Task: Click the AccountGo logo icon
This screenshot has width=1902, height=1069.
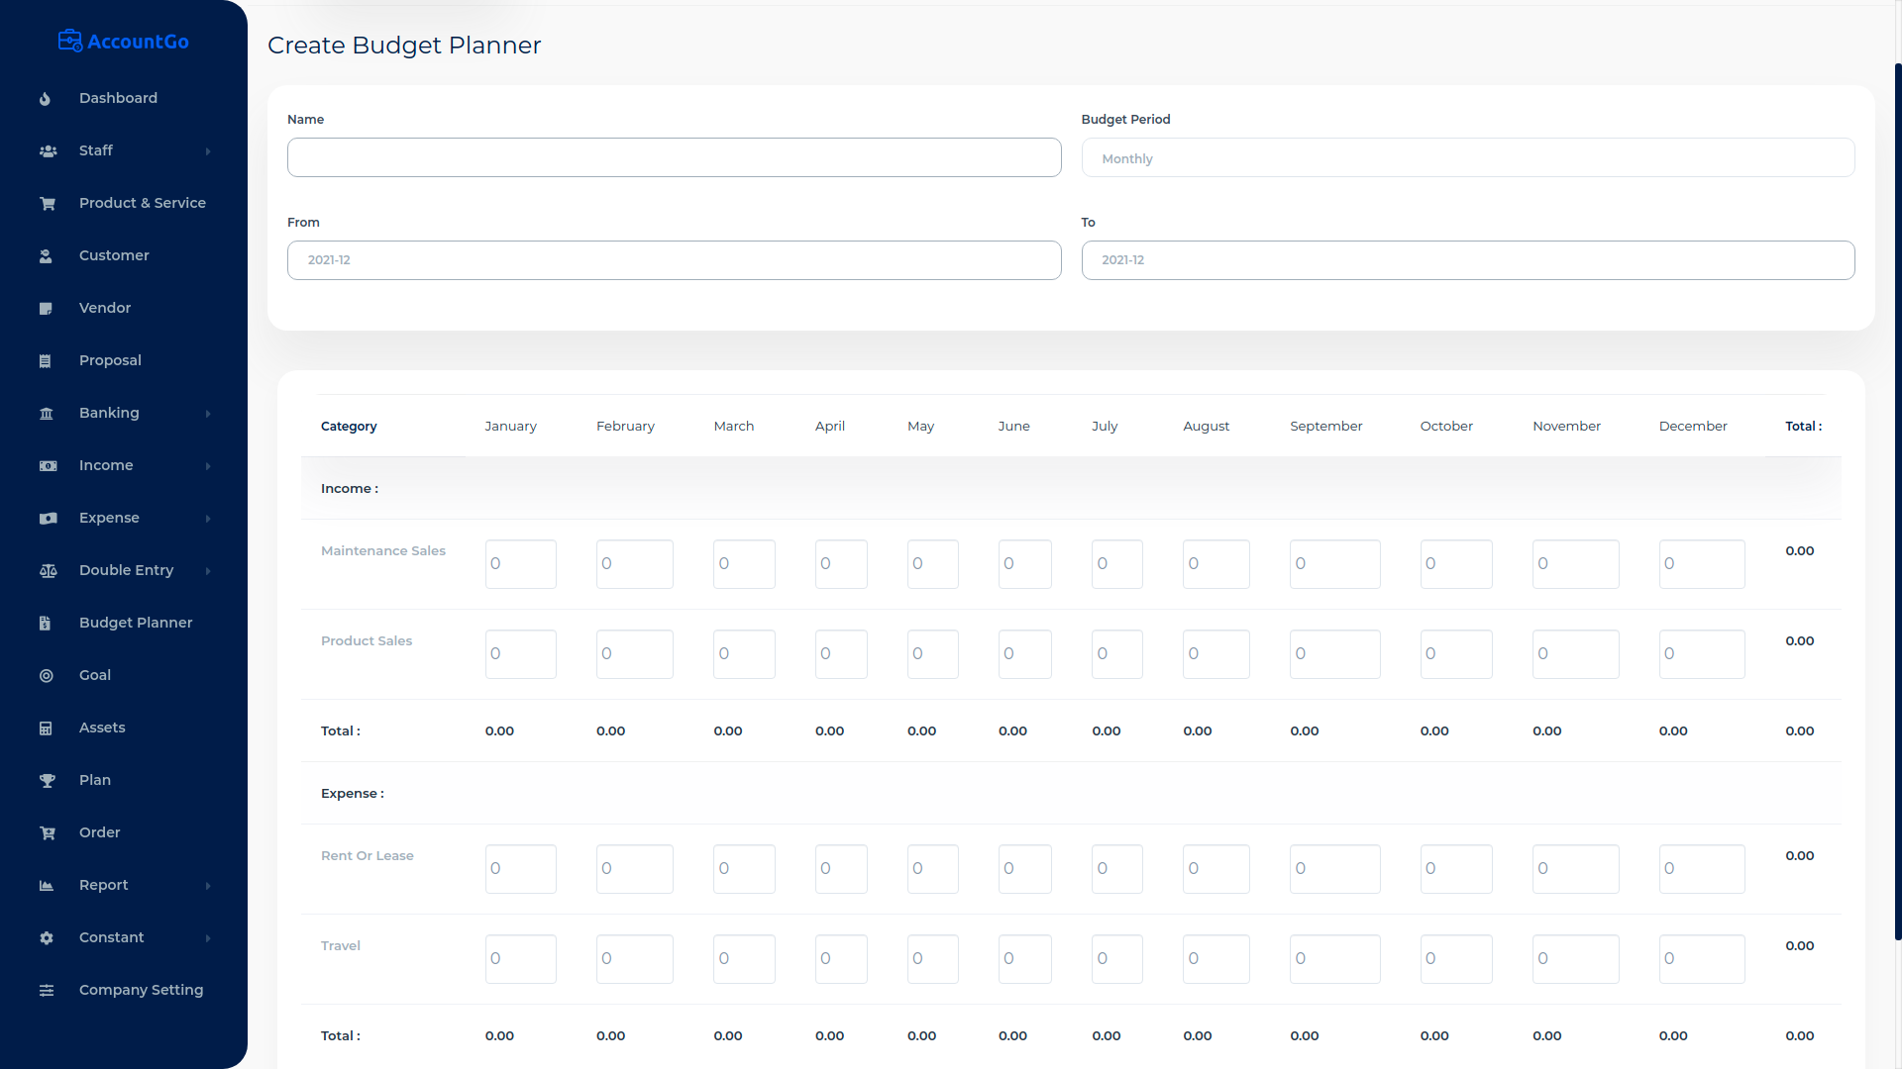Action: pyautogui.click(x=70, y=42)
